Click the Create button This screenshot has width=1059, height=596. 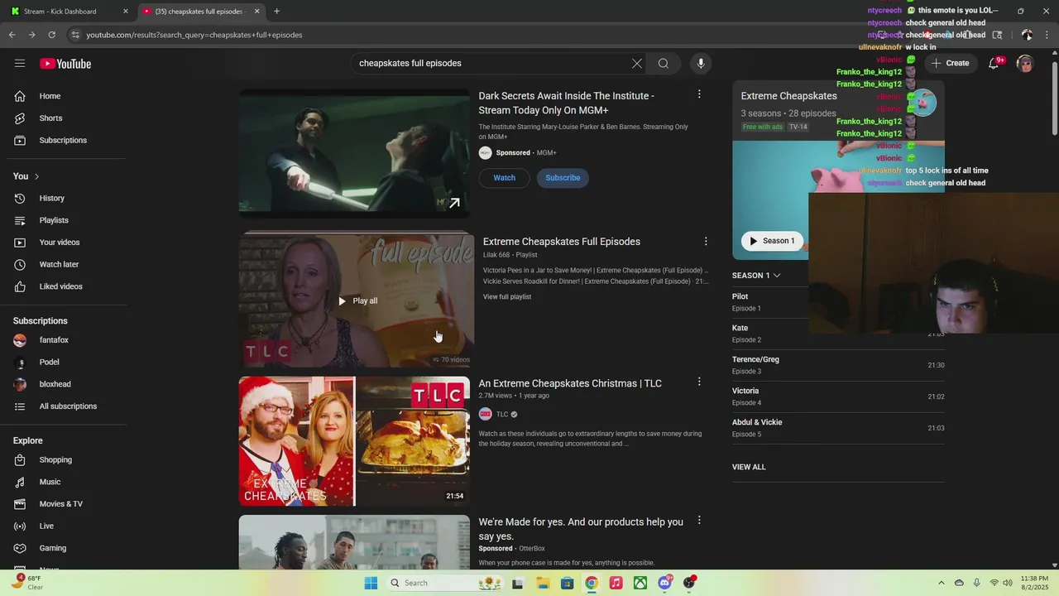[950, 63]
